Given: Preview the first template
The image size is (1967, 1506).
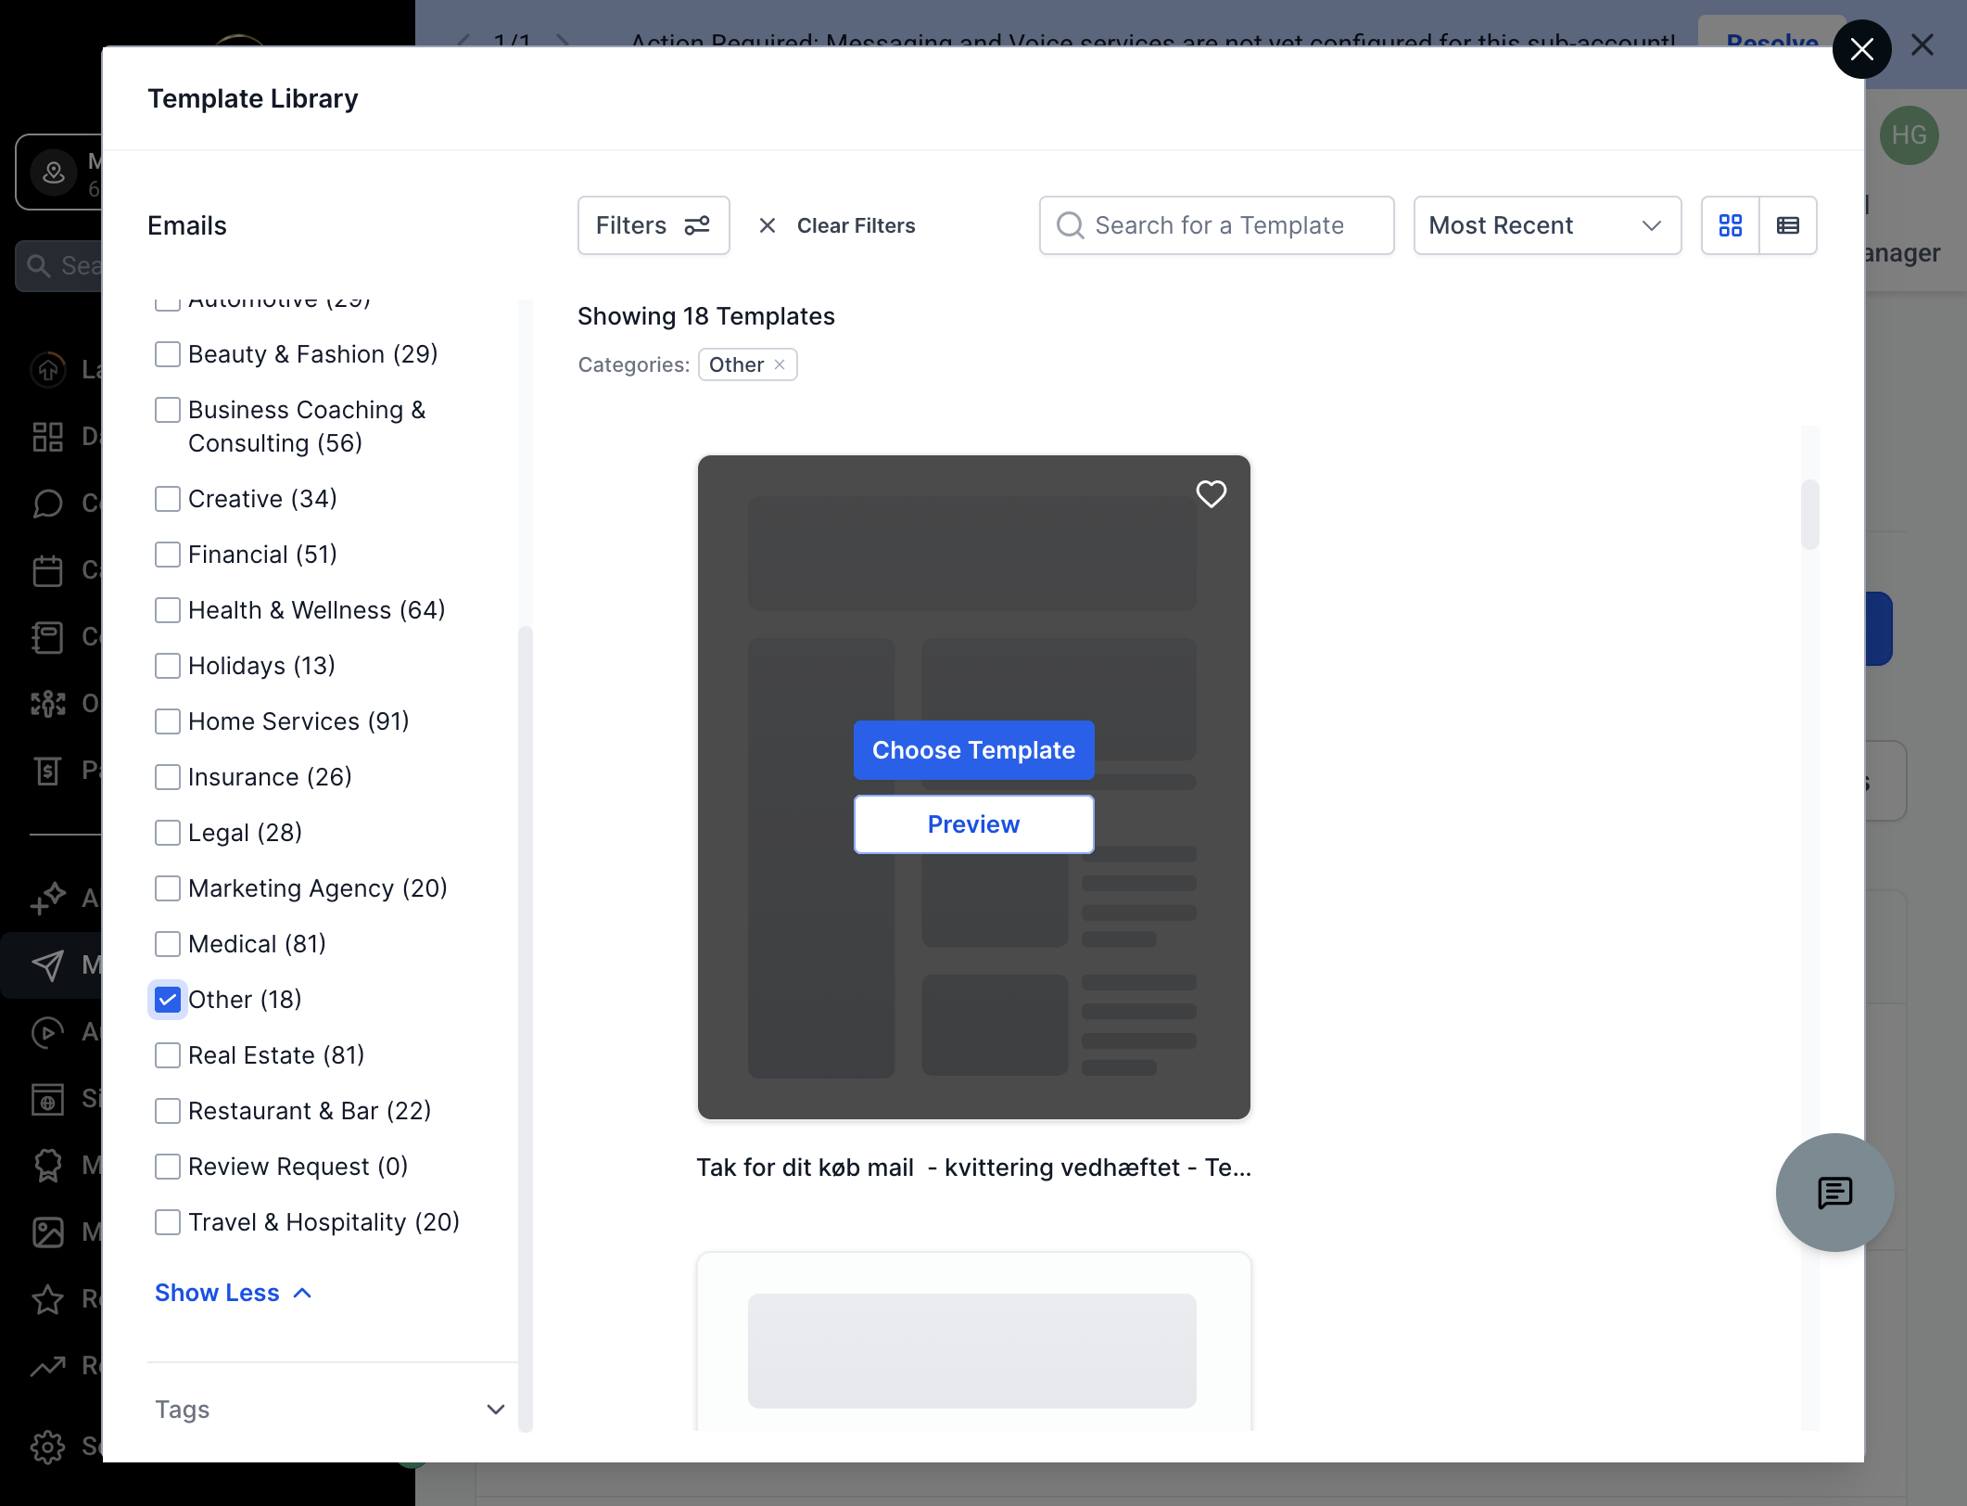Looking at the screenshot, I should click(973, 824).
